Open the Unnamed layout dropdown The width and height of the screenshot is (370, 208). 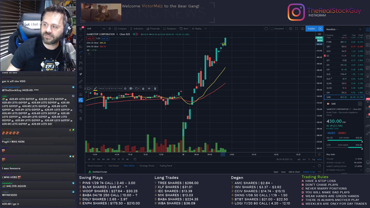(x=279, y=28)
